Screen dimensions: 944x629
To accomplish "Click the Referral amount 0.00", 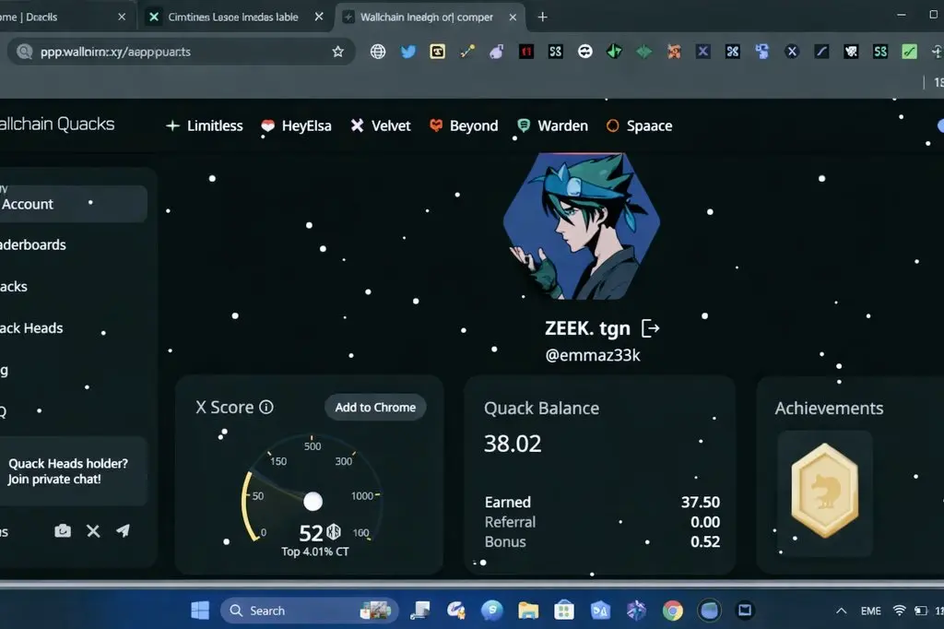I will tap(705, 522).
